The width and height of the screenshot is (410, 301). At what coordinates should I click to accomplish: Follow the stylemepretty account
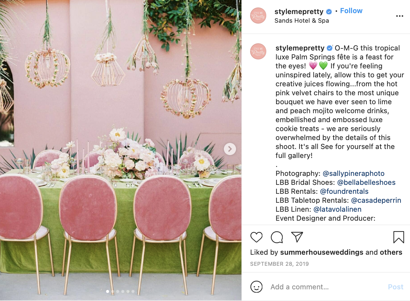pyautogui.click(x=351, y=11)
